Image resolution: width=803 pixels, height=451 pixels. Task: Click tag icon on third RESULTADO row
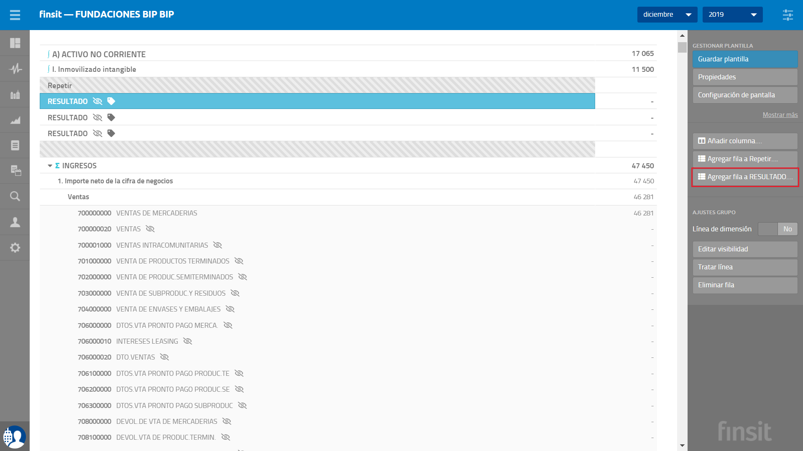(111, 133)
